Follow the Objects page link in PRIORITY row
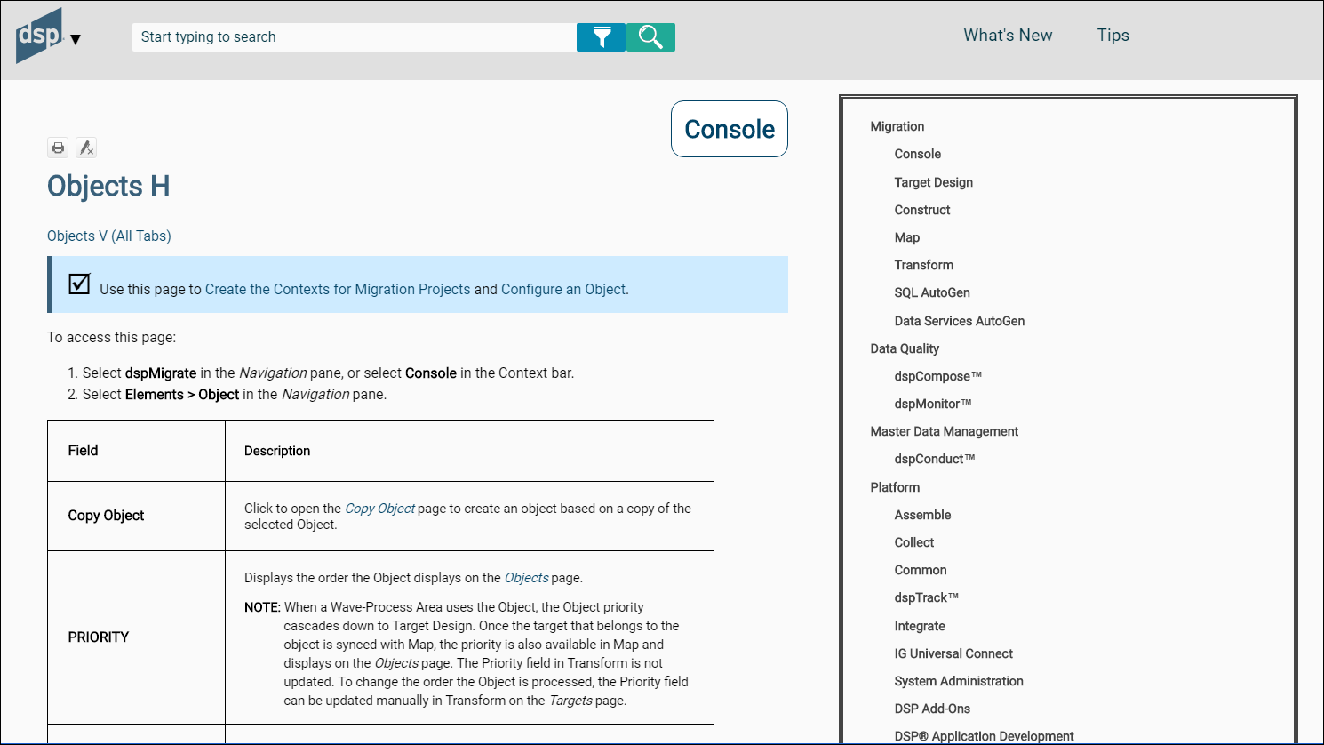Viewport: 1324px width, 745px height. click(x=526, y=578)
